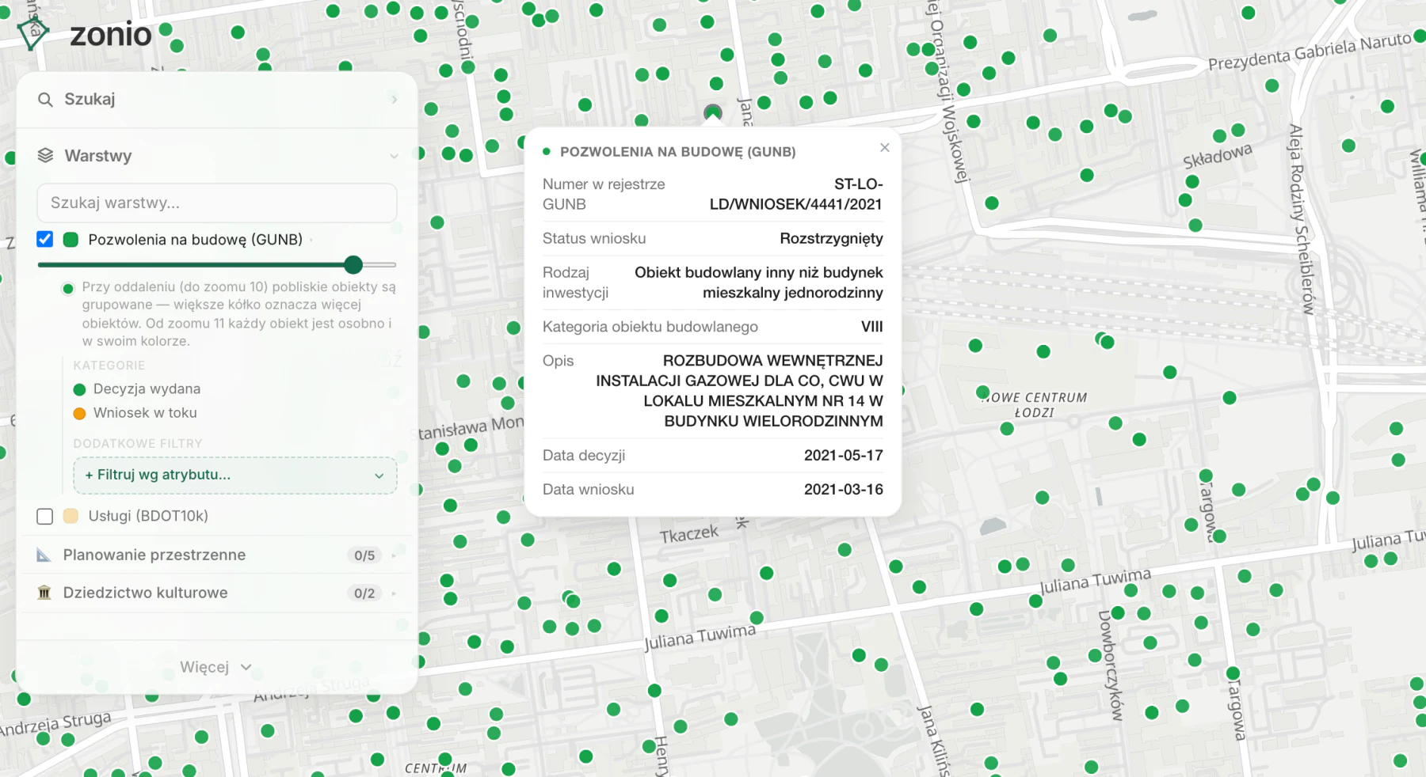Click the green dot in the popup header
Viewport: 1426px width, 777px height.
[547, 151]
